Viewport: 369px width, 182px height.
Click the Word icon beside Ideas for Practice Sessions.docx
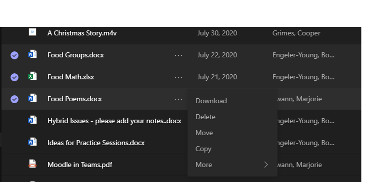point(32,142)
